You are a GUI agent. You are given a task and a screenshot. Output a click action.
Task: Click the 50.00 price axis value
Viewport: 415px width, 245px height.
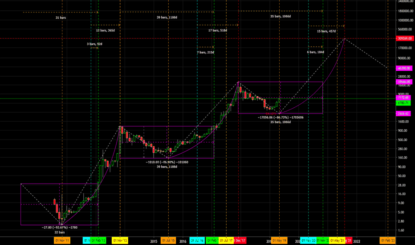coord(403,176)
